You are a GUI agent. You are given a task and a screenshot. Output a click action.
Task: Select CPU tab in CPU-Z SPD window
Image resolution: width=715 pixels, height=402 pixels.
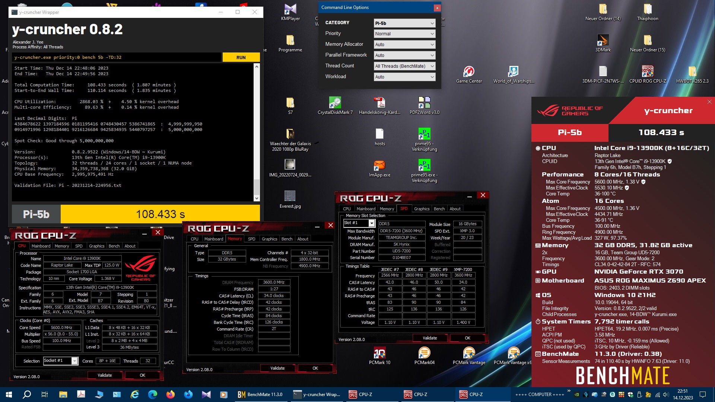point(347,209)
